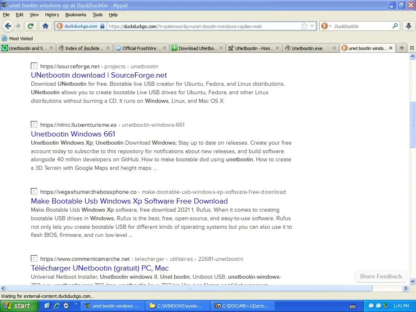416x312 pixels.
Task: Switch to the 'UNetbootin - Hom...' tab
Action: pos(254,48)
